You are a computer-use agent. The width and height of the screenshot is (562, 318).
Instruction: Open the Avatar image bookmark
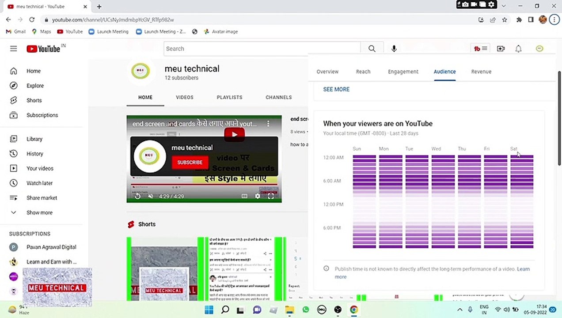[x=220, y=32]
